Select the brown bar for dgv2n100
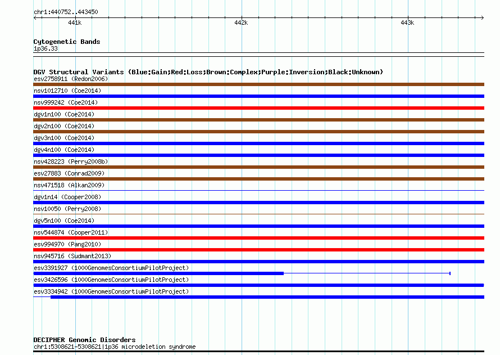Screen dimensions: 500x355 (258, 132)
